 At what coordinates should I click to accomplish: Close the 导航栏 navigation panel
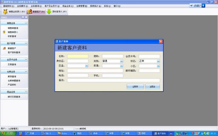26,17
